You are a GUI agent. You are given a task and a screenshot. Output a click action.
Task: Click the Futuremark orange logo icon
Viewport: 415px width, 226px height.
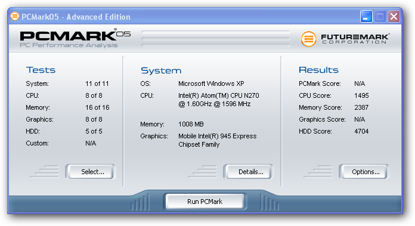pos(308,39)
